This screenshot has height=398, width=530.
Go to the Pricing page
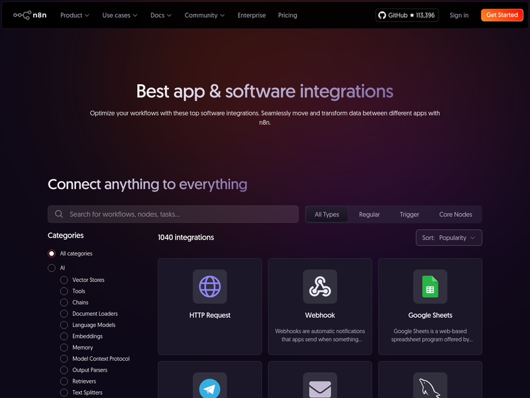pos(288,15)
